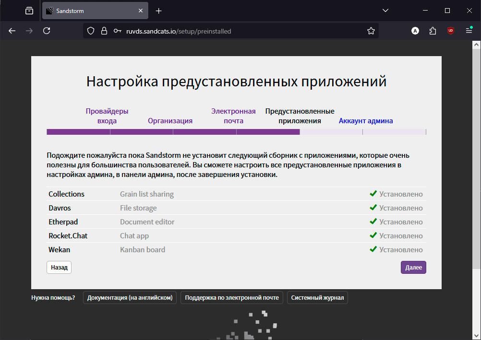Click the Kanban board description

coord(143,249)
